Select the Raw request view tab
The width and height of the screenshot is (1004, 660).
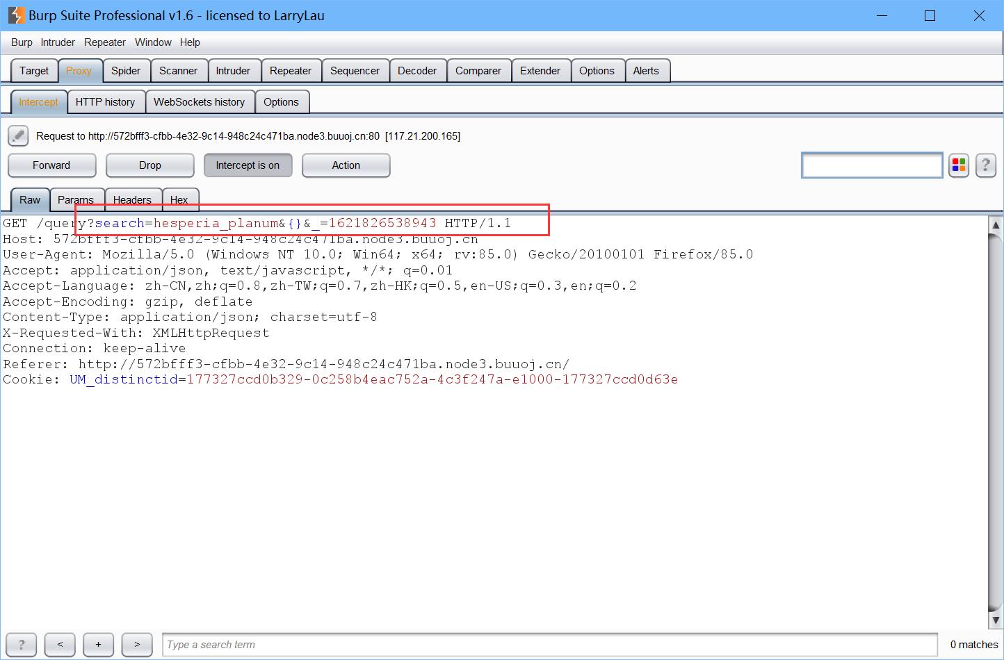30,200
